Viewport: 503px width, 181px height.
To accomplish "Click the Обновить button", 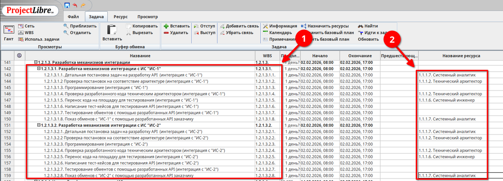I will tap(368, 39).
